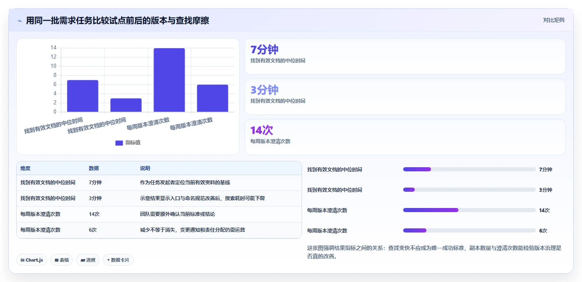Click the 6次 value beside the progress bar

click(x=543, y=230)
